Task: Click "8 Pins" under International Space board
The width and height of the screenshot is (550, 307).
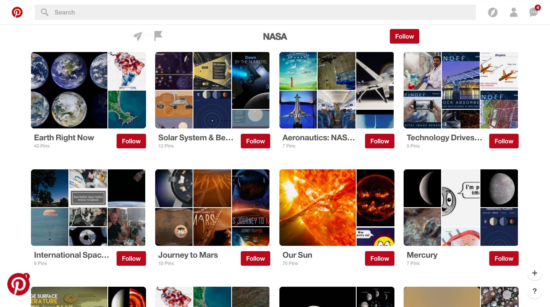Action: pos(41,263)
